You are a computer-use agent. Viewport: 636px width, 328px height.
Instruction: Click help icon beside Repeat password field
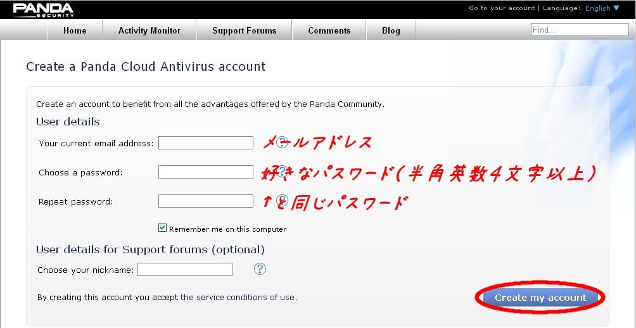(x=283, y=201)
